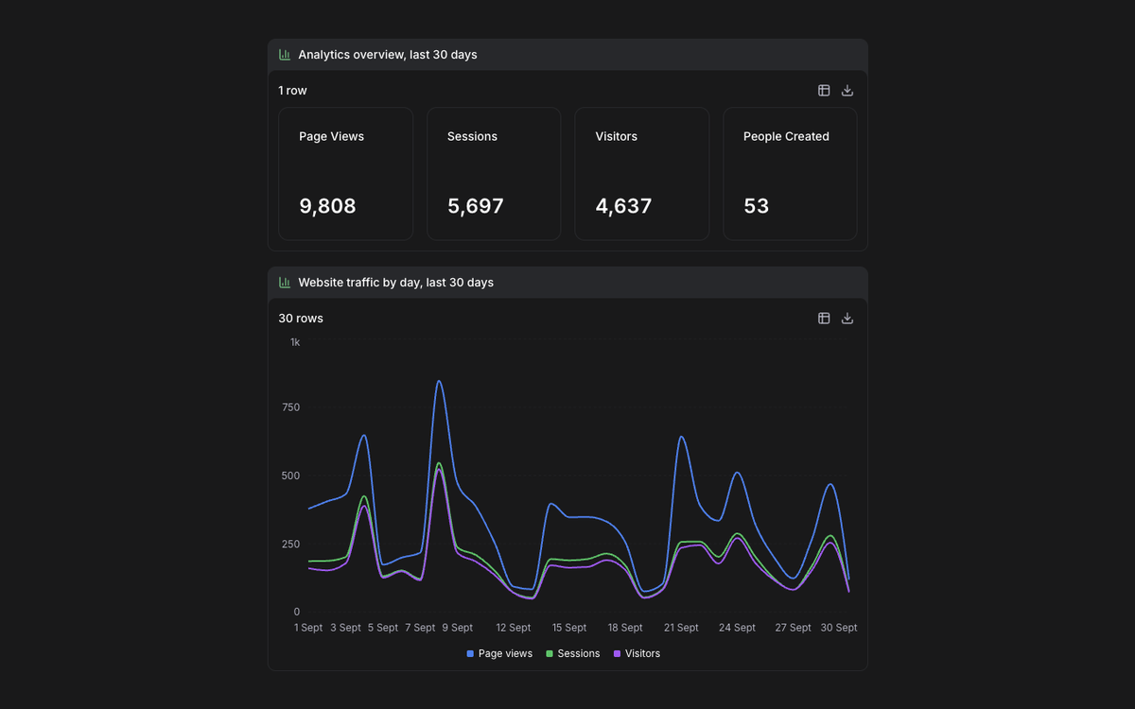
Task: Click the "1 row" count label
Action: (293, 91)
